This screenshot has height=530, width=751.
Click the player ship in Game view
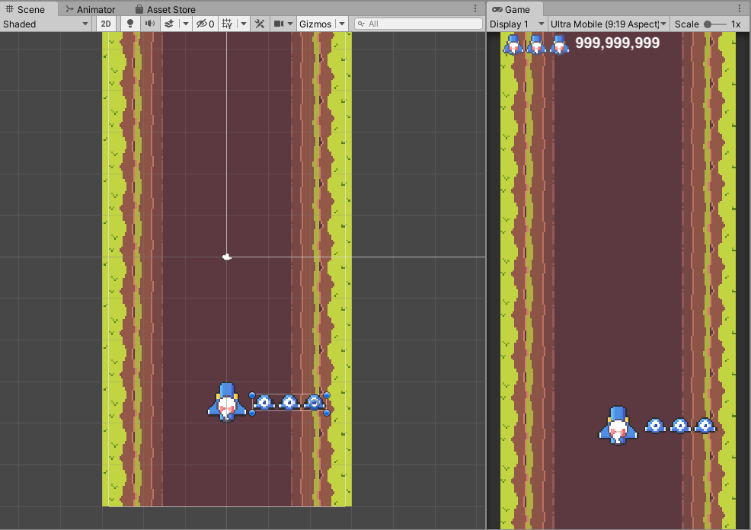(618, 426)
